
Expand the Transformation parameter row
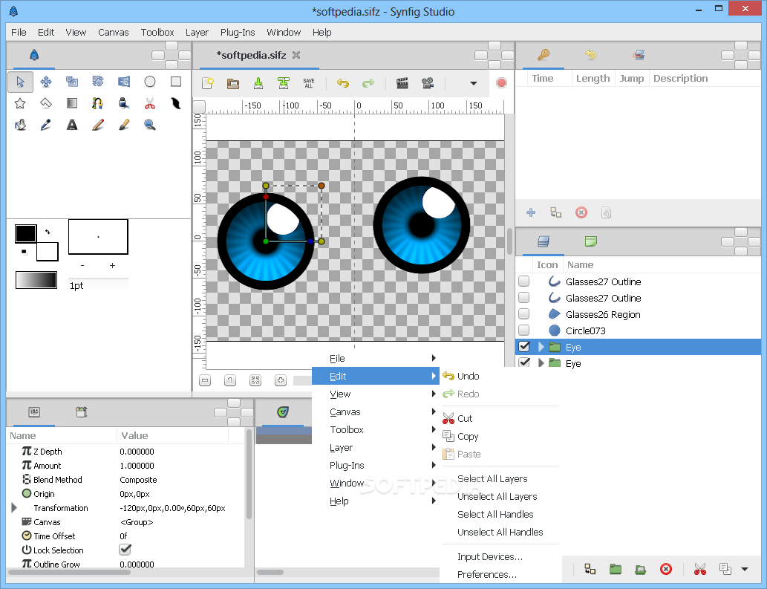point(14,508)
